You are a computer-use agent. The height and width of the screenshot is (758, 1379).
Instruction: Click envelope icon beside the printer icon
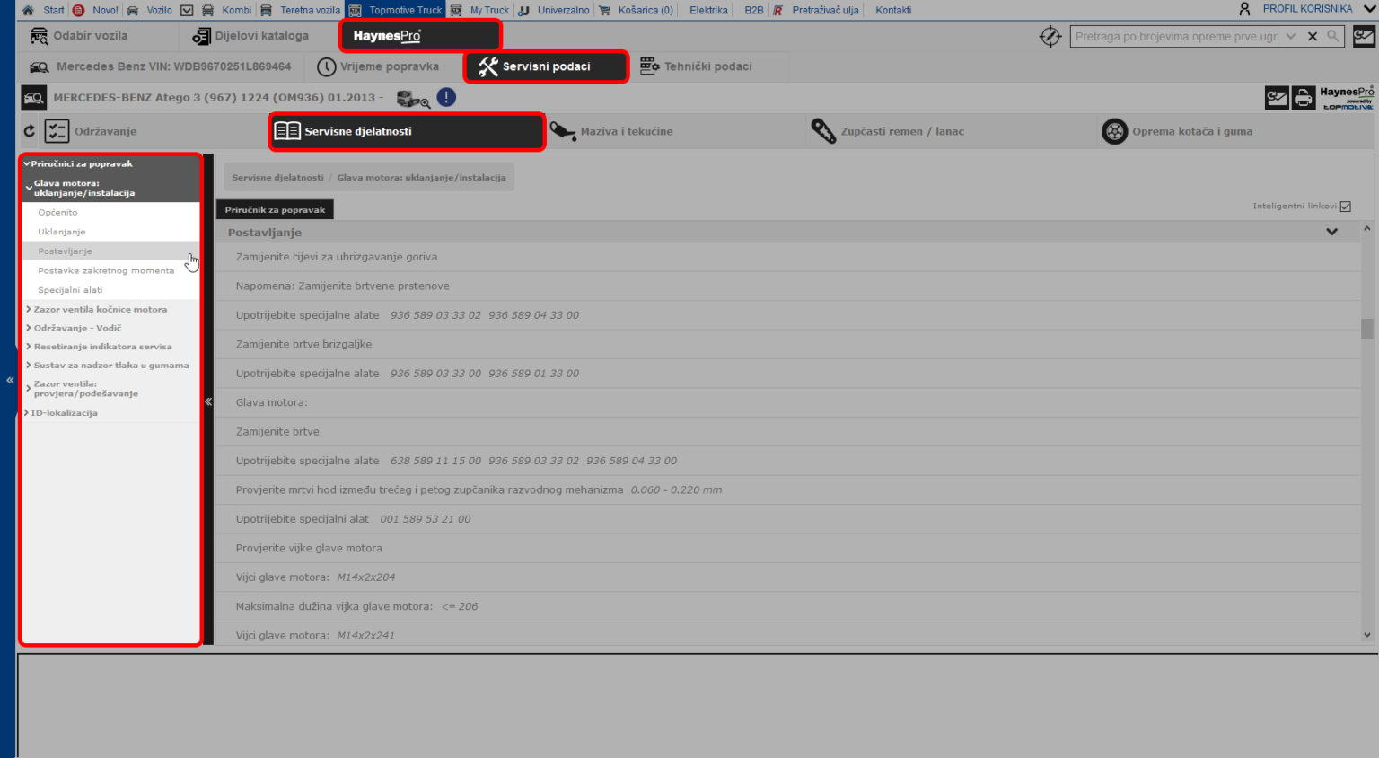[1277, 98]
